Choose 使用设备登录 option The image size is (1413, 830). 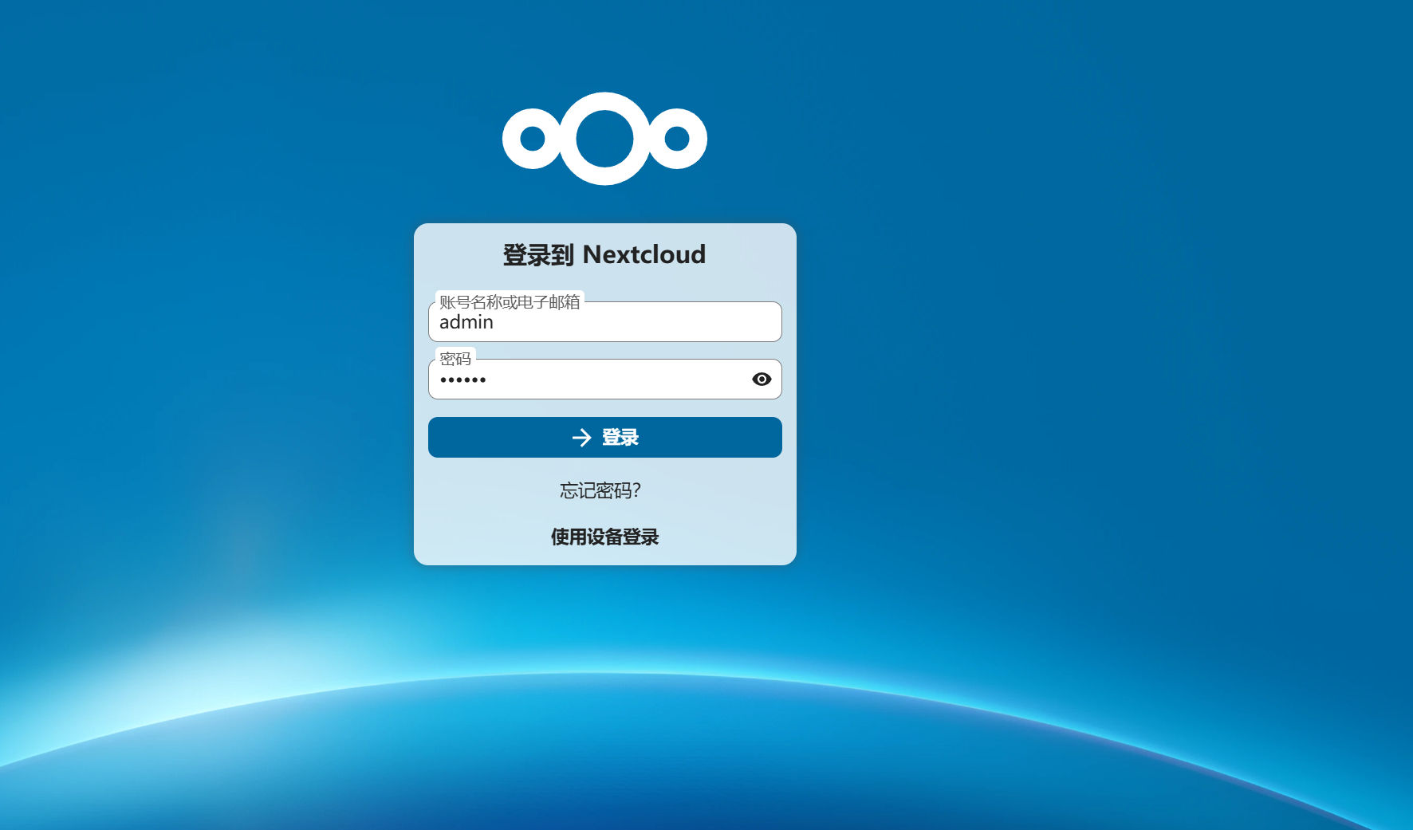604,537
